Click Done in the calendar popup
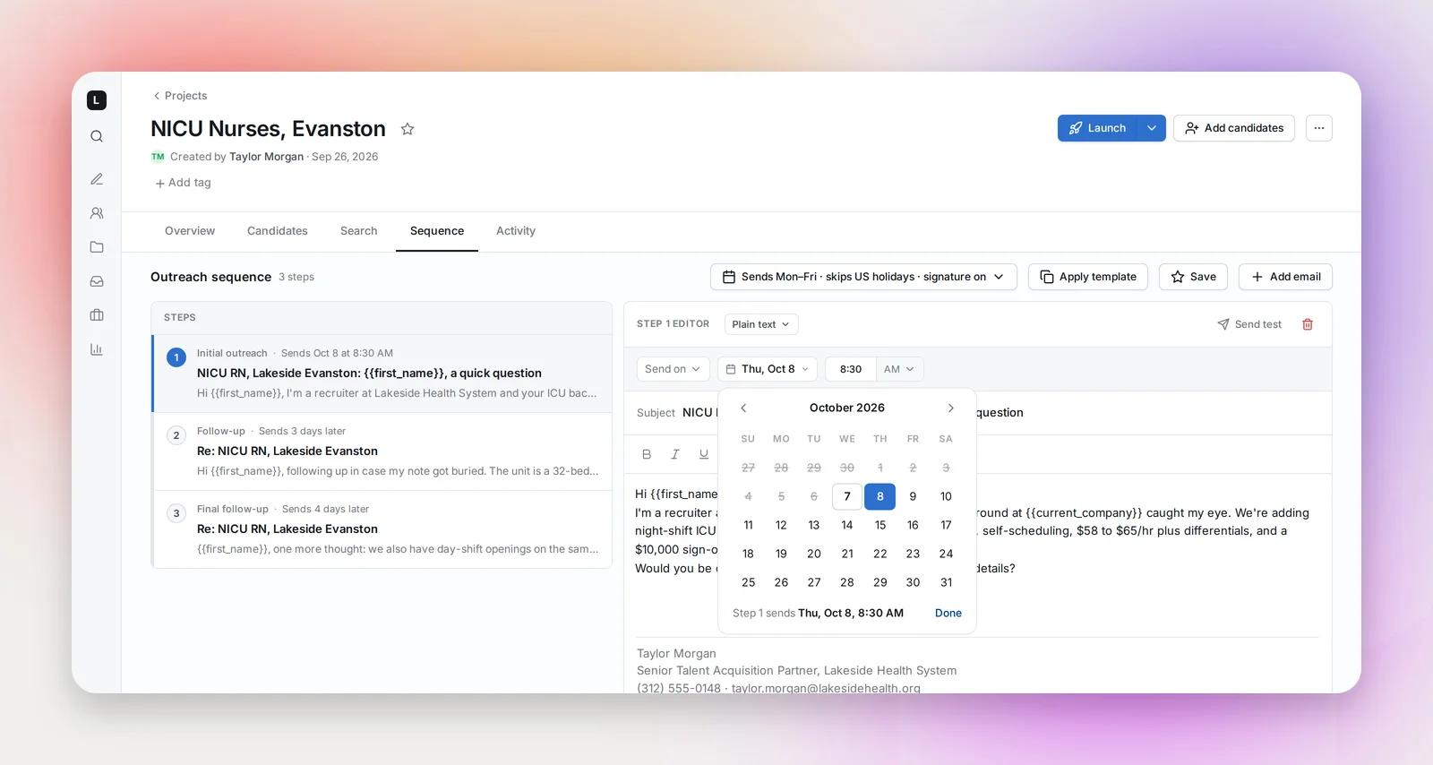The width and height of the screenshot is (1433, 765). click(948, 614)
